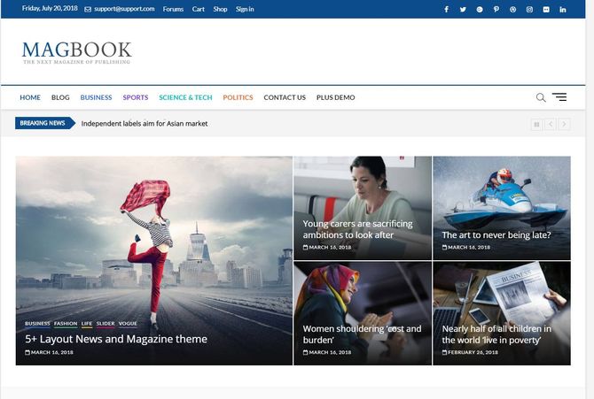This screenshot has width=594, height=399.
Task: Open the Flickr social icon
Action: [x=546, y=9]
